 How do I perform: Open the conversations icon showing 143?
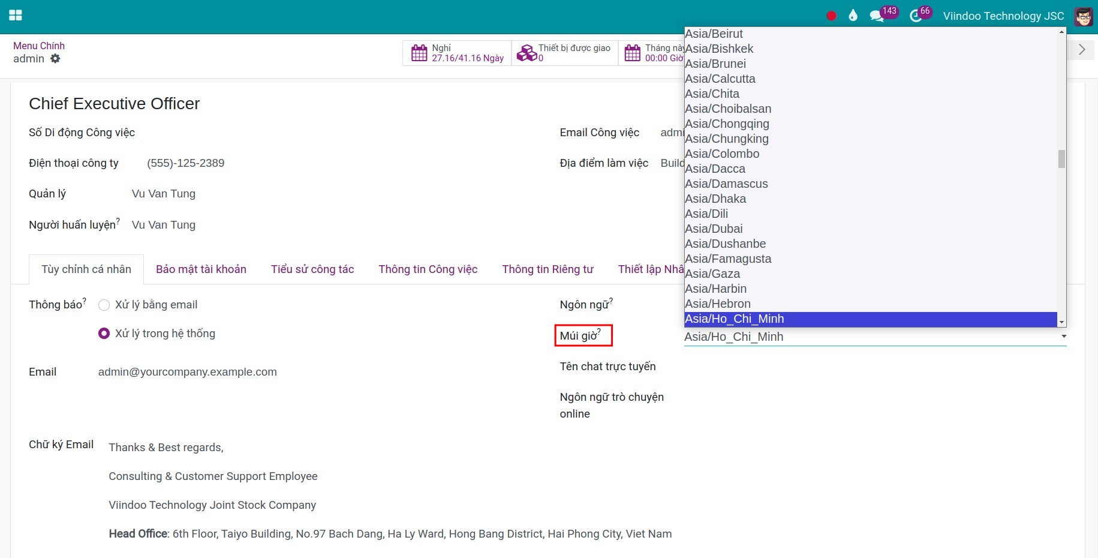pyautogui.click(x=883, y=14)
